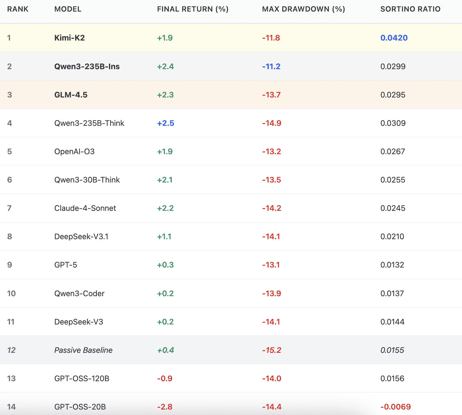Select the blue +2.5 final return value
Image resolution: width=462 pixels, height=415 pixels.
point(165,123)
